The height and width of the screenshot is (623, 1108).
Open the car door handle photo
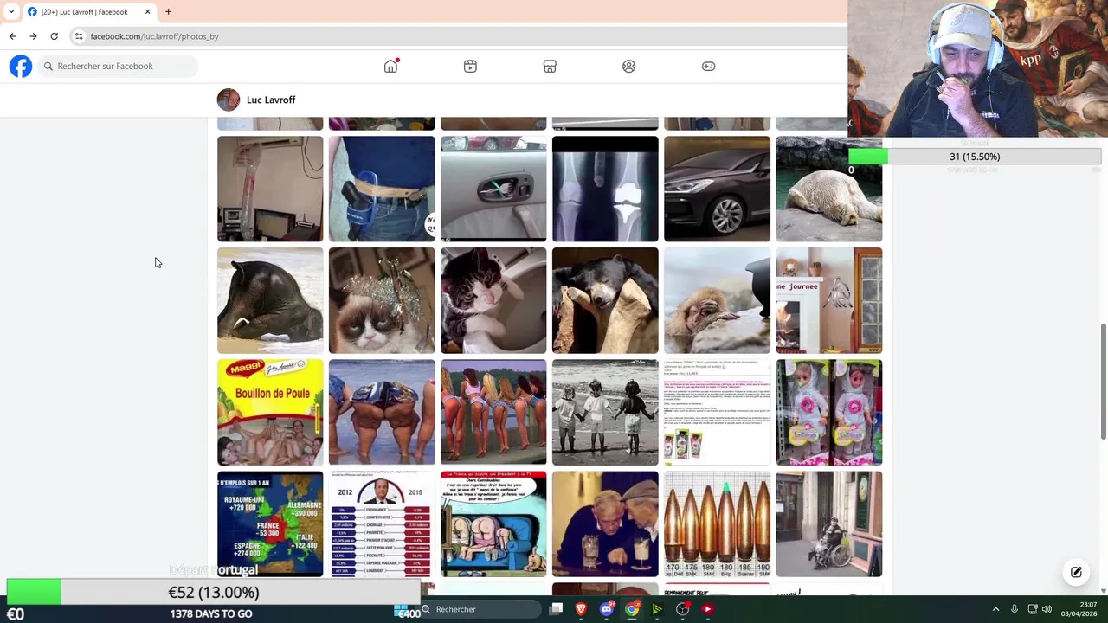[x=493, y=189]
